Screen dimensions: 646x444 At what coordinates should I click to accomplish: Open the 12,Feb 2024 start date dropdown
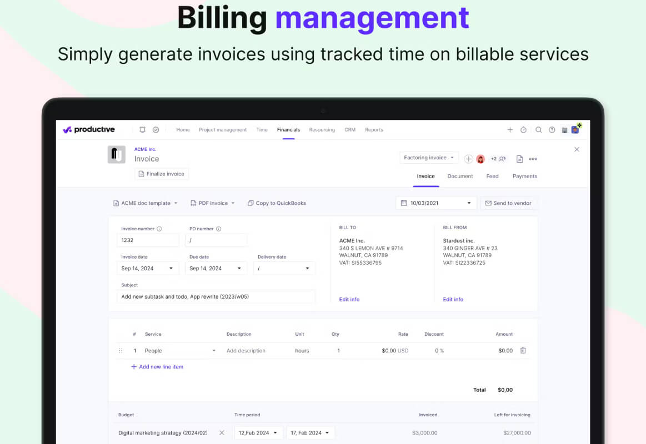pos(258,433)
